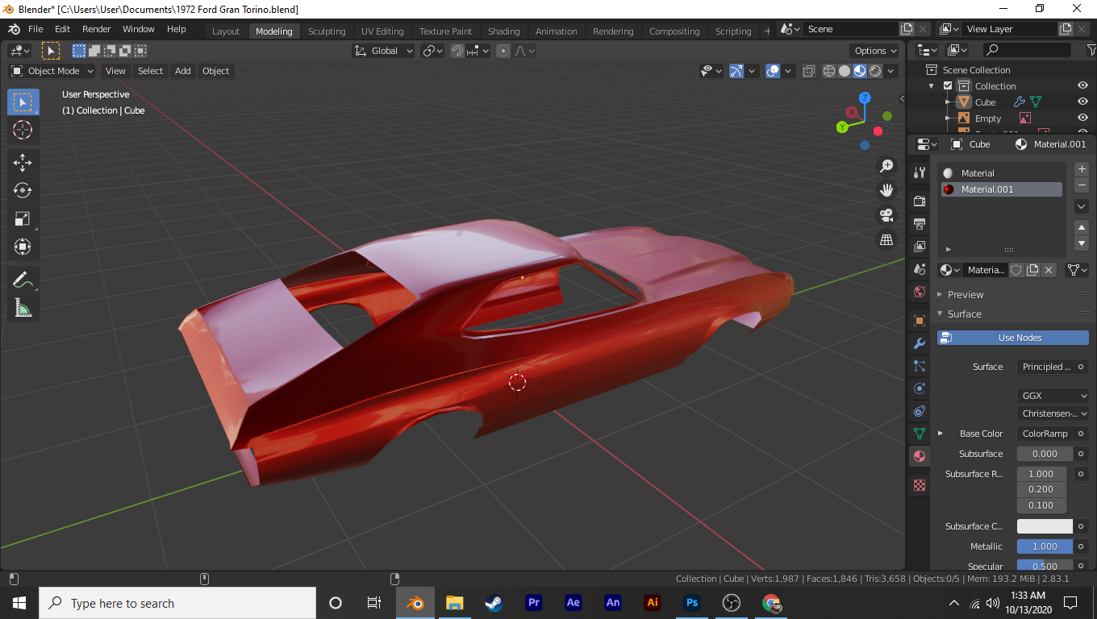Screen dimensions: 1097x619
Task: Select the Scale tool
Action: [23, 218]
